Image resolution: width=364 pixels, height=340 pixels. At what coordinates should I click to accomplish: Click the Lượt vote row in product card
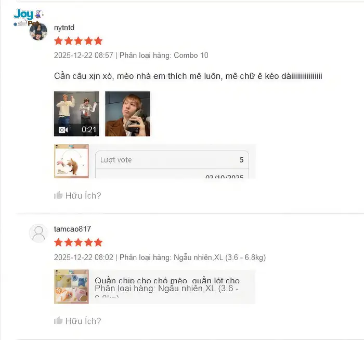tap(172, 160)
